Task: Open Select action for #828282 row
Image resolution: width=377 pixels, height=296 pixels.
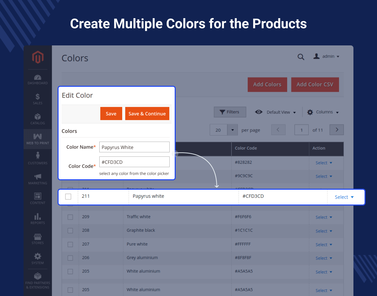Action: point(323,163)
